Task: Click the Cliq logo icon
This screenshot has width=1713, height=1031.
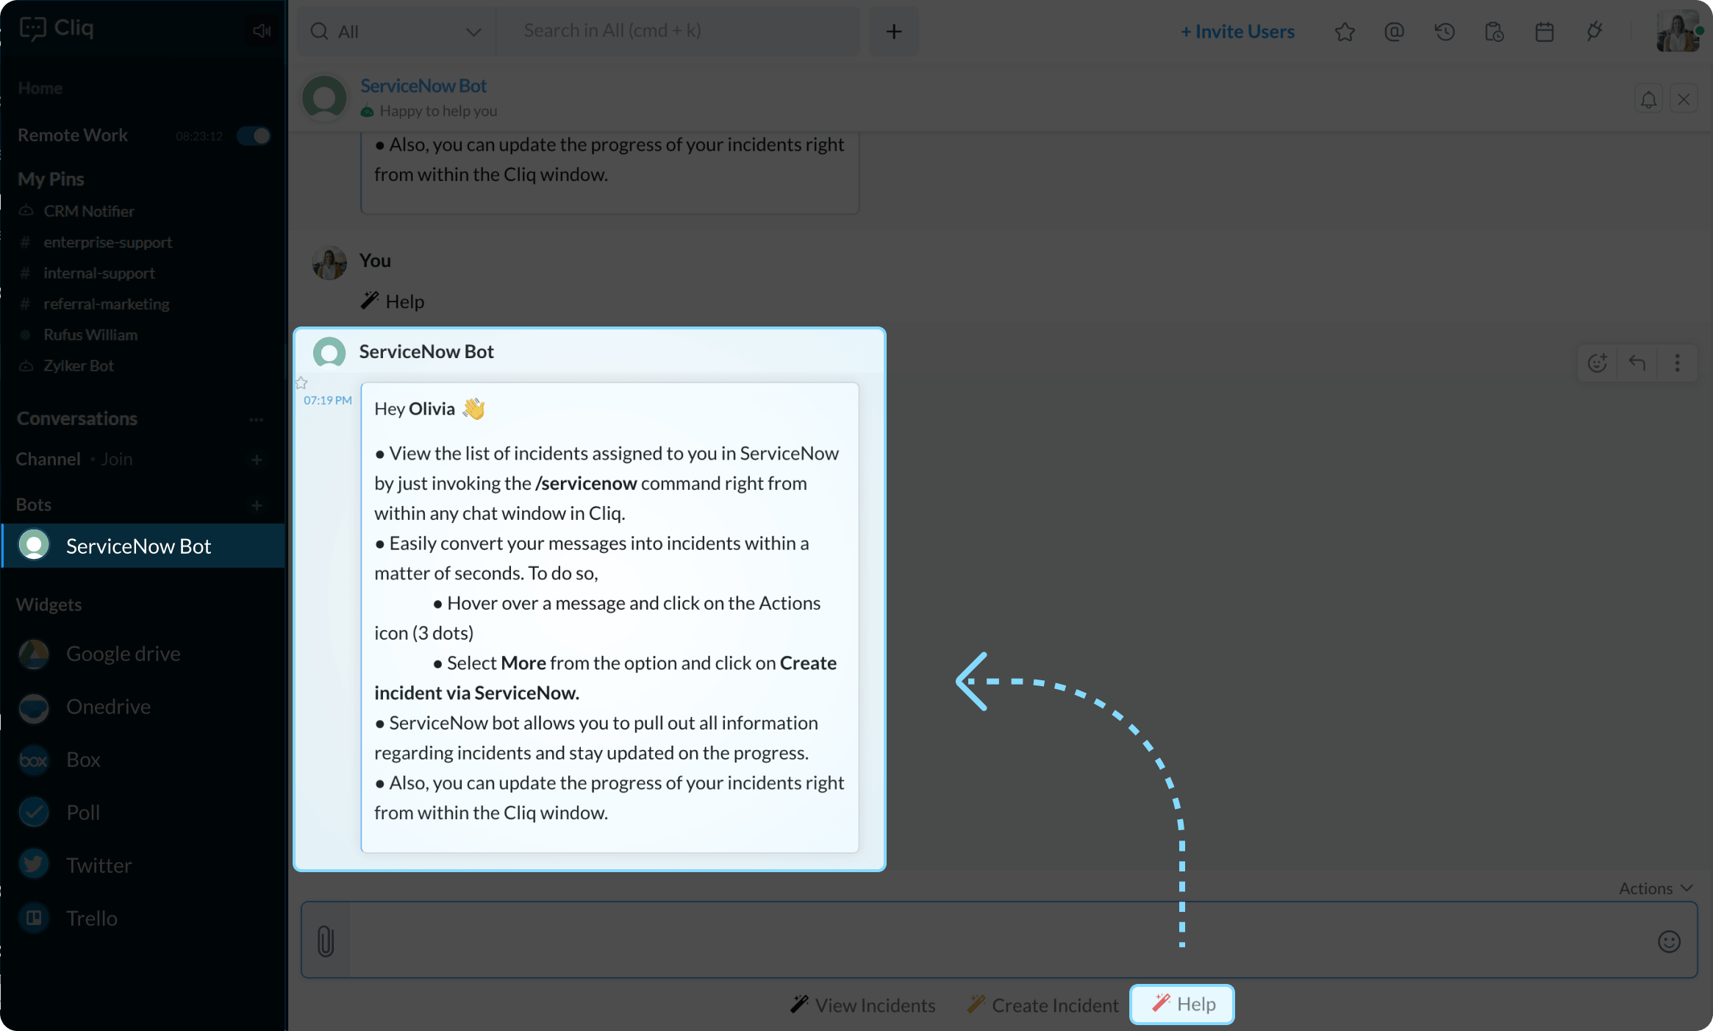Action: tap(32, 29)
